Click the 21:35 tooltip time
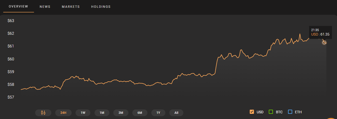The image size is (337, 119). [315, 30]
